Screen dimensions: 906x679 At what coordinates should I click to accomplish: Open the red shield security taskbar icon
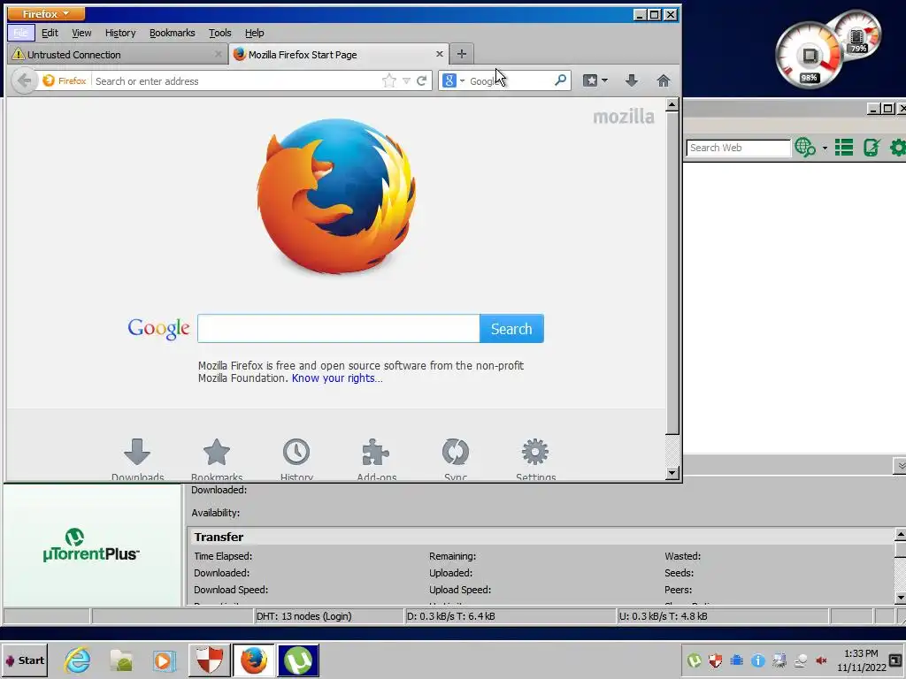(210, 660)
